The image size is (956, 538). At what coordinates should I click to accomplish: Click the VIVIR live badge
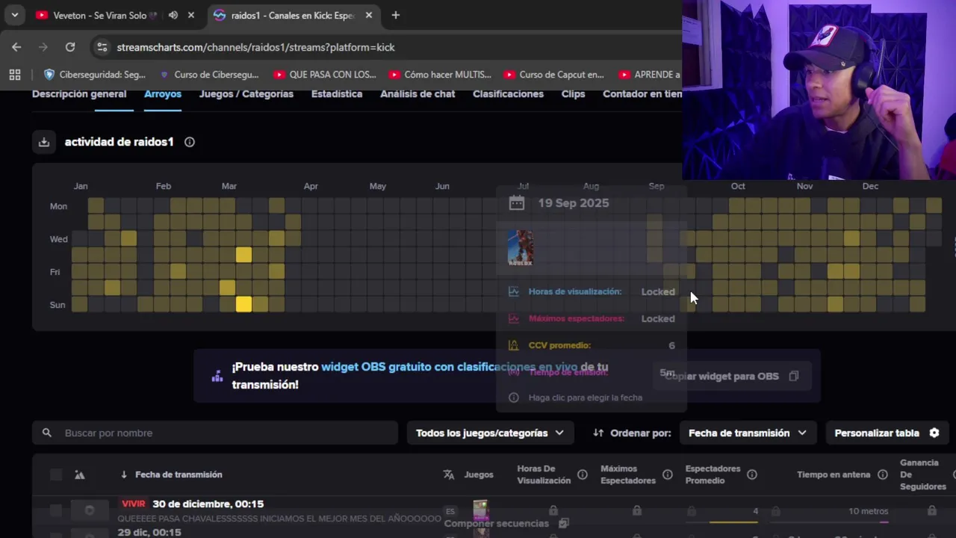pyautogui.click(x=134, y=504)
